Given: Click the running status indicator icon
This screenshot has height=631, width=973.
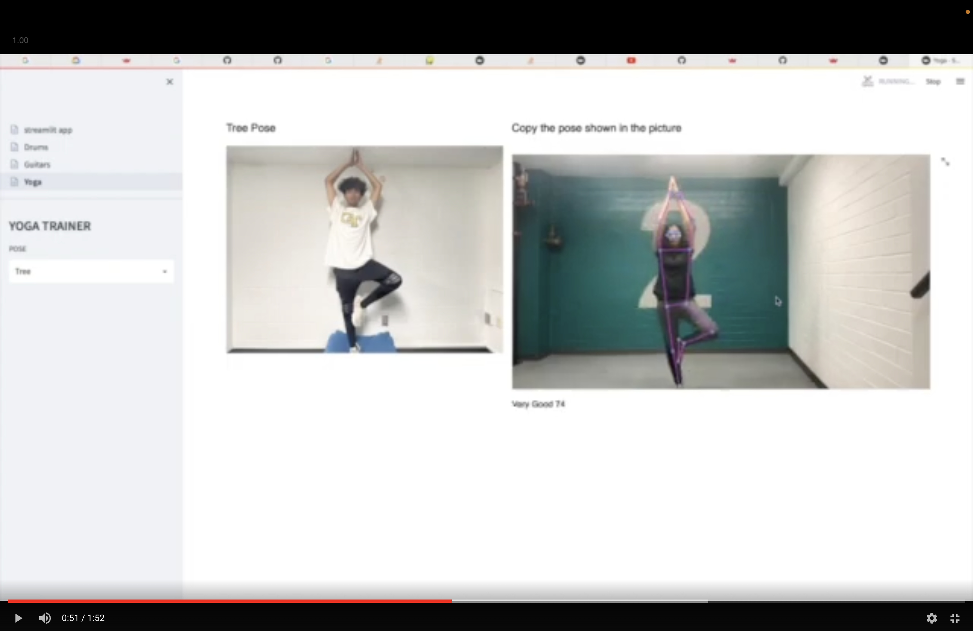Looking at the screenshot, I should (x=867, y=81).
